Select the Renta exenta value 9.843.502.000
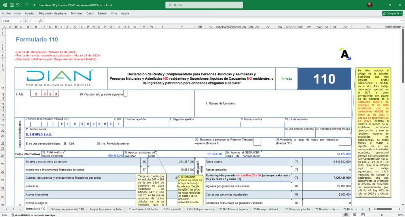This screenshot has height=217, width=405. tap(326, 162)
